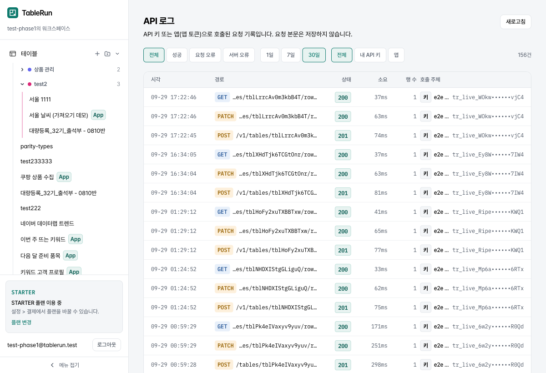Filter by 내 API 키
The image size is (546, 373).
pos(370,55)
